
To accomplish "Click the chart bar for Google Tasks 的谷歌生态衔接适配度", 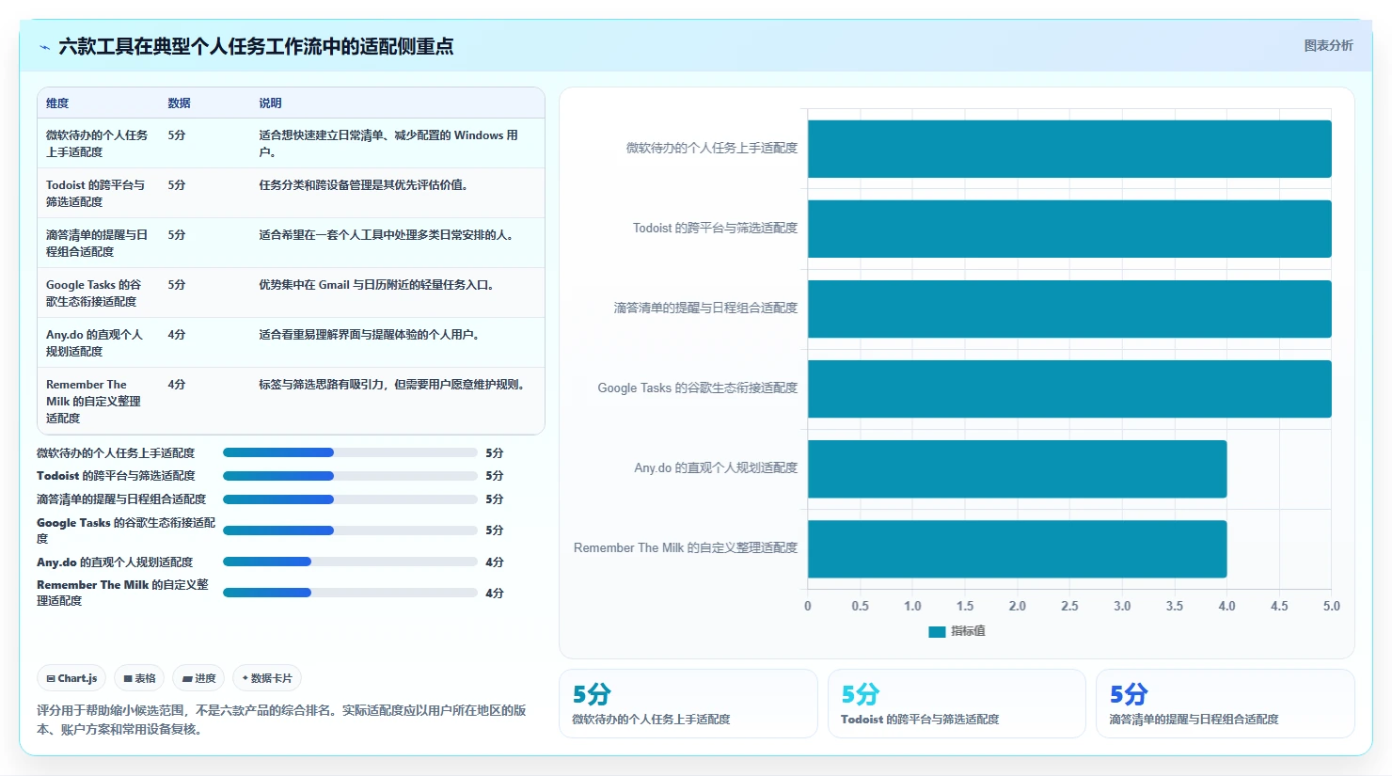I will tap(1069, 388).
